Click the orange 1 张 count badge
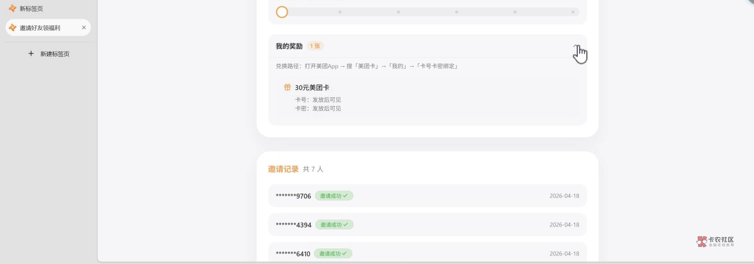754x264 pixels. [x=315, y=46]
